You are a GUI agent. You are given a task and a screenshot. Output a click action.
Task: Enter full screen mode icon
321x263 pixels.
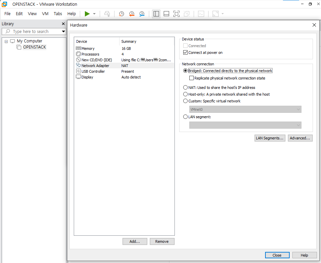(176, 14)
